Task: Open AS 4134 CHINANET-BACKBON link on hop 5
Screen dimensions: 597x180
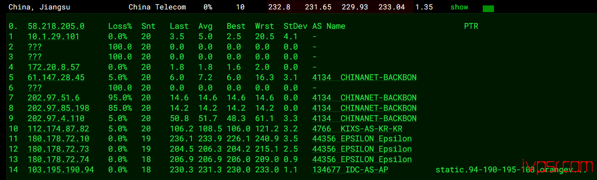Action: coord(364,77)
